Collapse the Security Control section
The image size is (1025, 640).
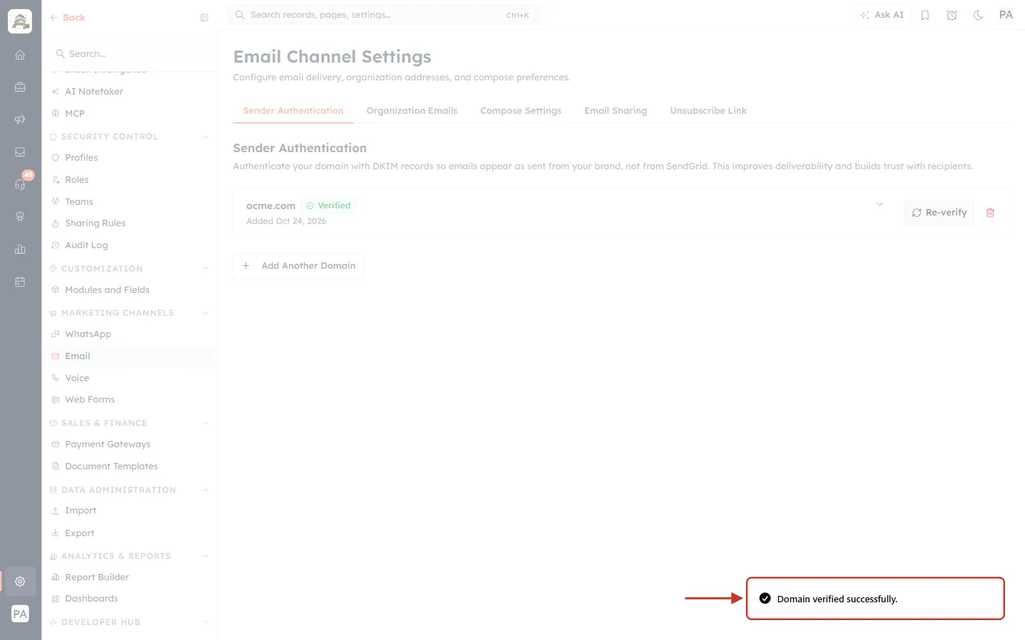[x=206, y=137]
